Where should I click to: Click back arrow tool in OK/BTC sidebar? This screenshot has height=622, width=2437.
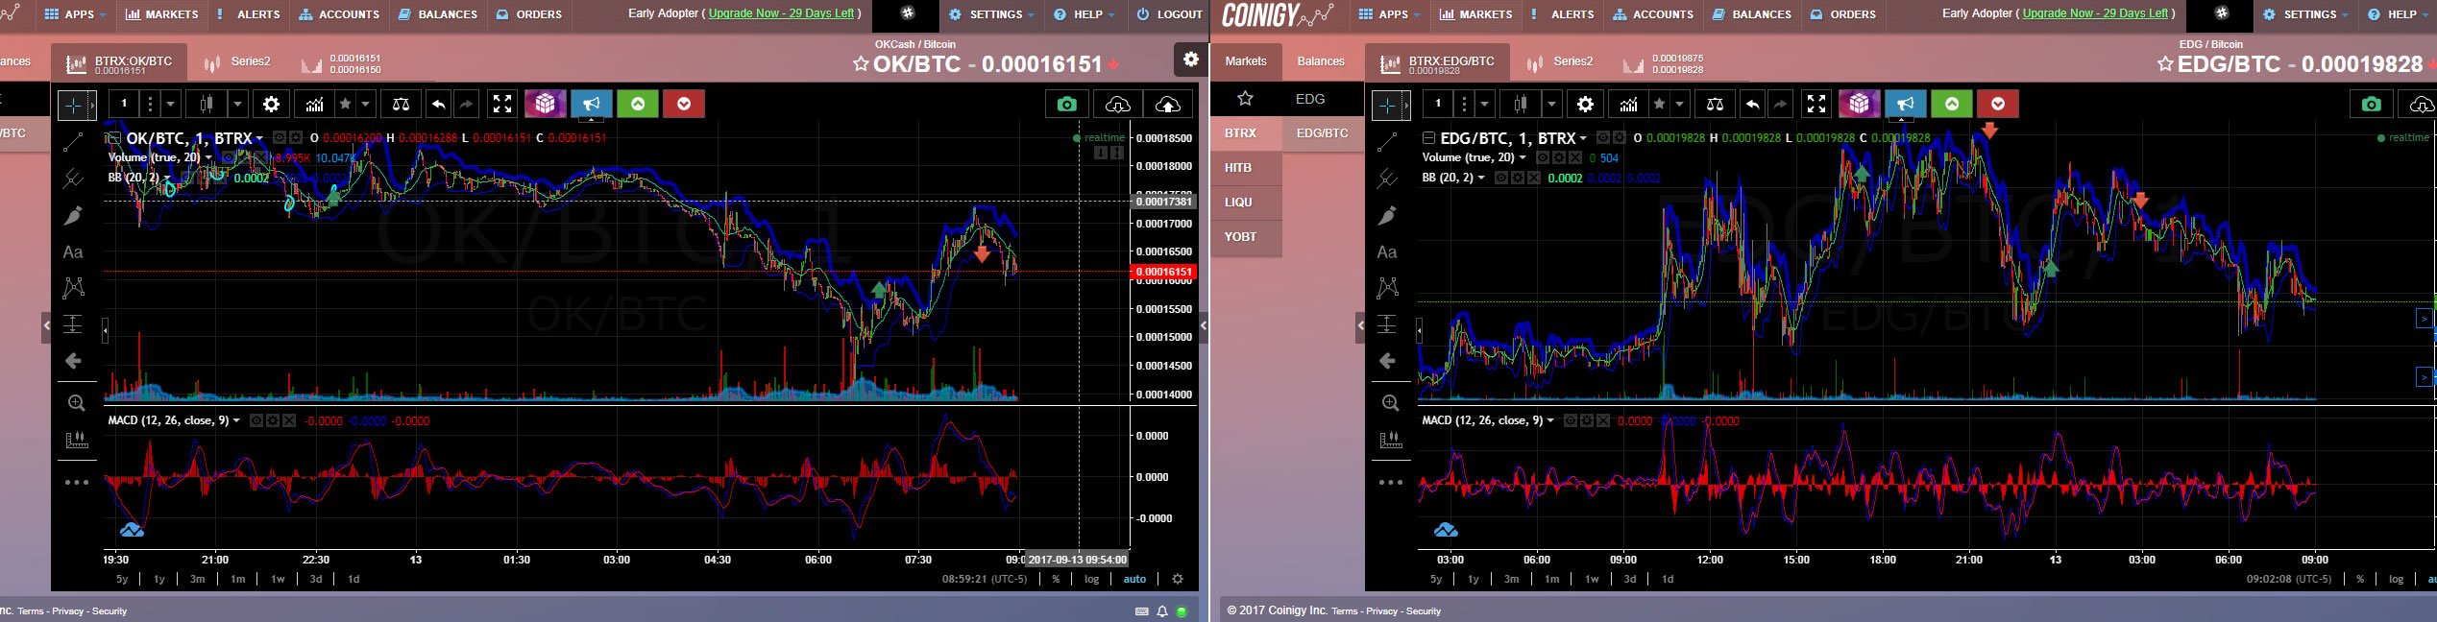pyautogui.click(x=73, y=361)
